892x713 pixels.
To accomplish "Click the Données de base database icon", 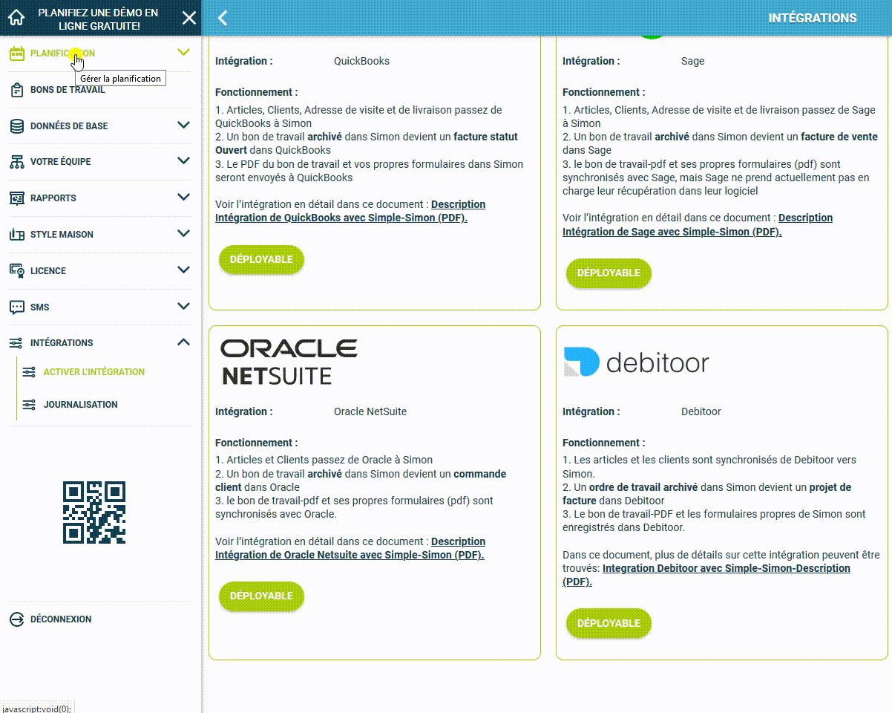I will click(16, 126).
